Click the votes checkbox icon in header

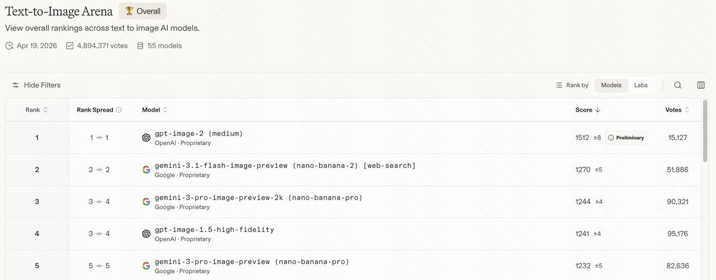70,46
